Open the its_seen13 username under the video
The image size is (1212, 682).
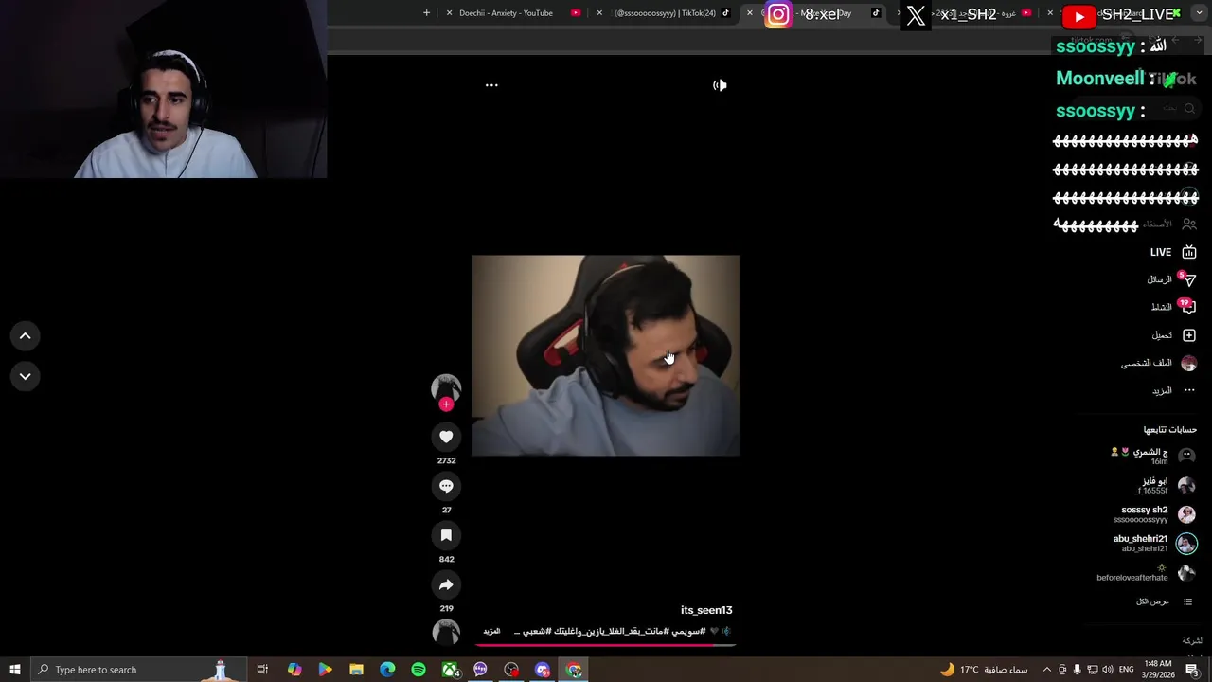click(706, 610)
